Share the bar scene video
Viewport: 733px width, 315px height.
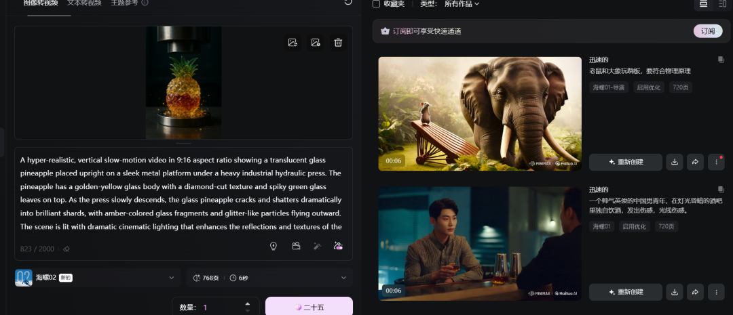tap(695, 292)
